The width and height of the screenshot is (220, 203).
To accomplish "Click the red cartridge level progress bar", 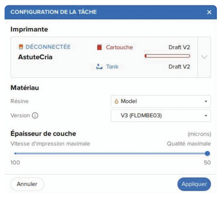I will coord(167,56).
